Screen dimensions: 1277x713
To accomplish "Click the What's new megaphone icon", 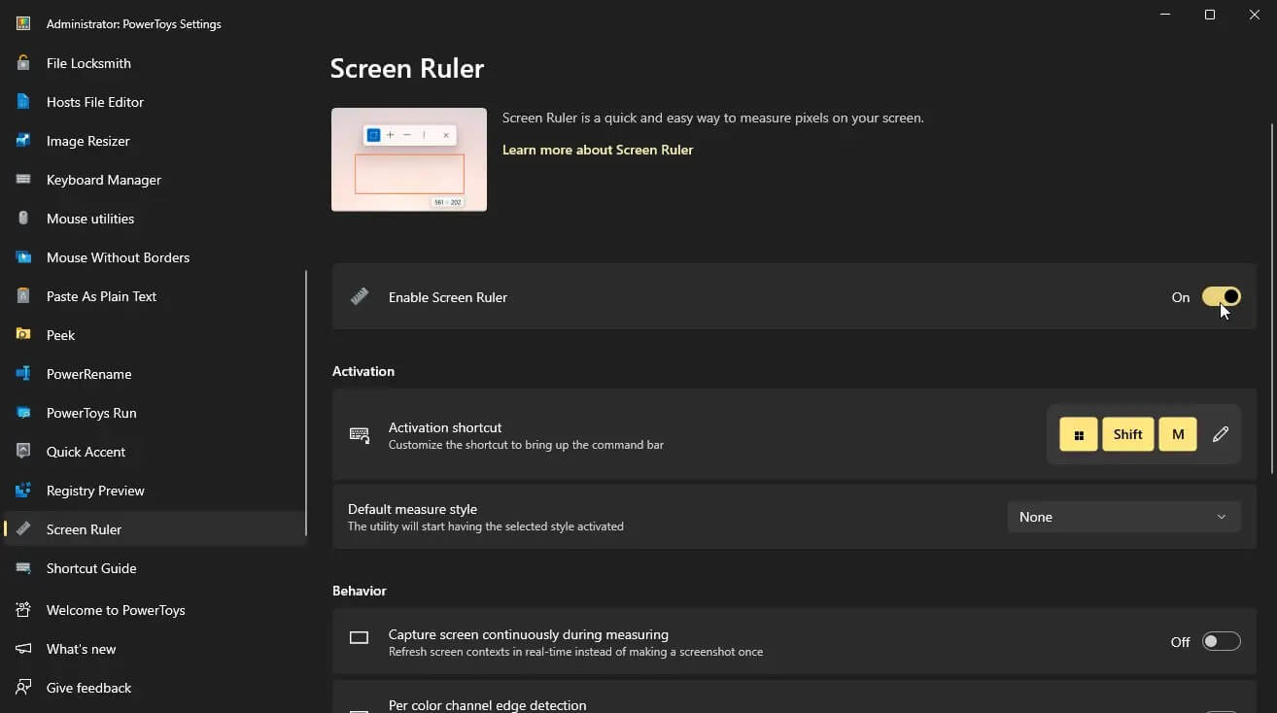I will pos(23,649).
